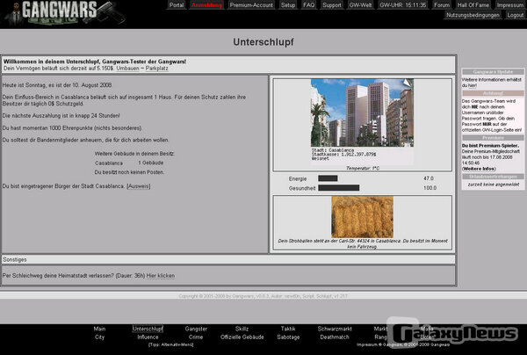The width and height of the screenshot is (527, 355).
Task: Go to Premium-Account page
Action: coord(251,5)
